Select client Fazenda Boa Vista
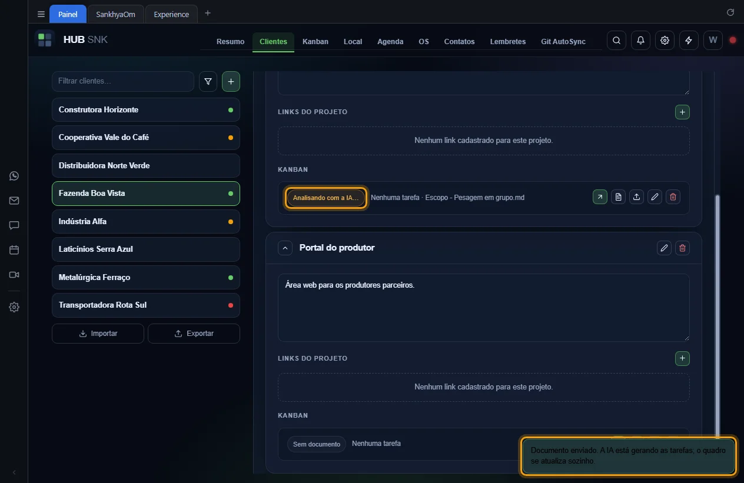 coord(146,193)
